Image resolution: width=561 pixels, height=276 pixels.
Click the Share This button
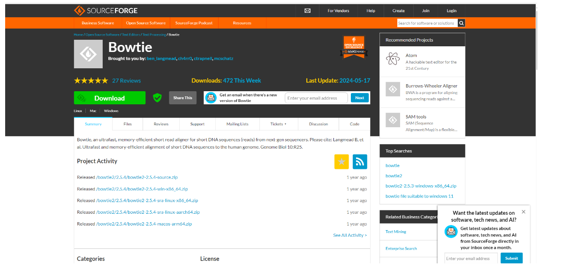click(183, 98)
